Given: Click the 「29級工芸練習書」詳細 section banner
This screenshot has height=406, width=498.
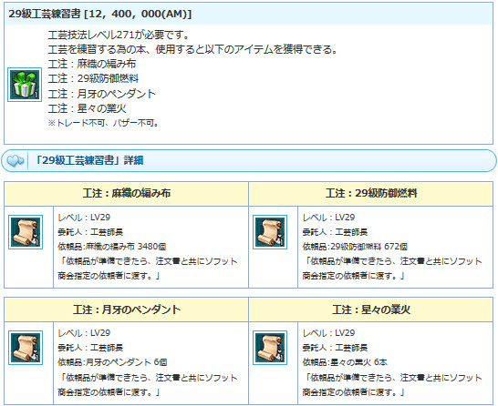Looking at the screenshot, I should click(249, 161).
